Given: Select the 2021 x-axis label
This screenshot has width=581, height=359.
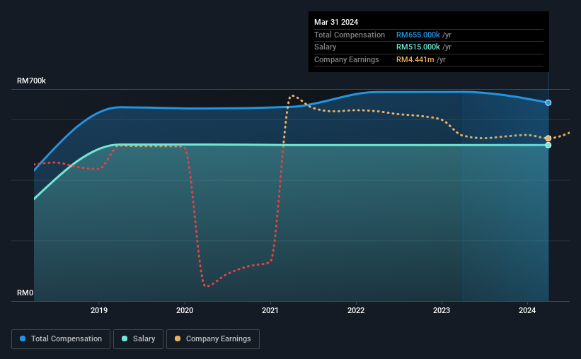Looking at the screenshot, I should pyautogui.click(x=270, y=310).
